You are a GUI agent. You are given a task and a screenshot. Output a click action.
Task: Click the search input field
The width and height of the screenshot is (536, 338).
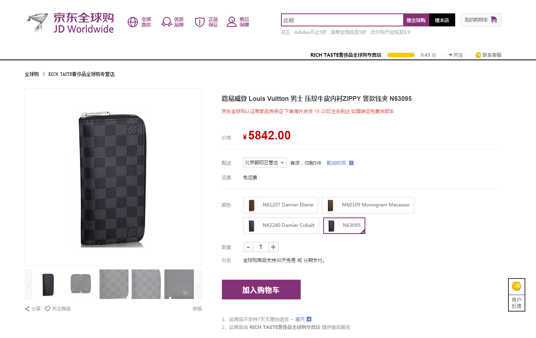click(342, 20)
